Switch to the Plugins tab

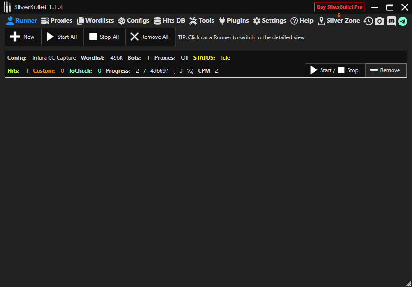[x=234, y=21]
